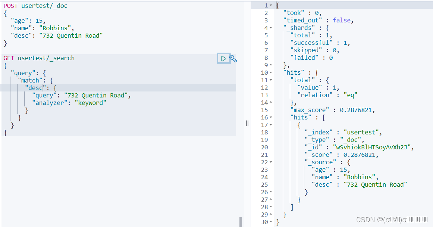Run the GET usertest/_search request
This screenshot has height=227, width=433.
223,58
